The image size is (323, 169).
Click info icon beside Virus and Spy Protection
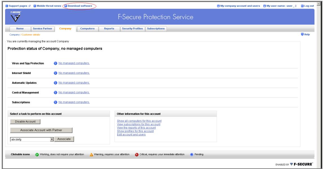(55, 63)
